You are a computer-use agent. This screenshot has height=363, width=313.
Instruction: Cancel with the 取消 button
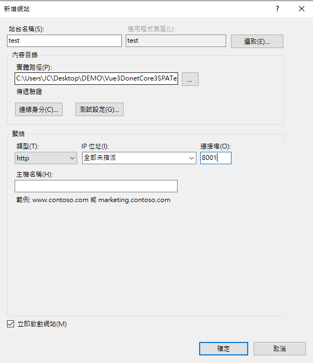tap(280, 348)
